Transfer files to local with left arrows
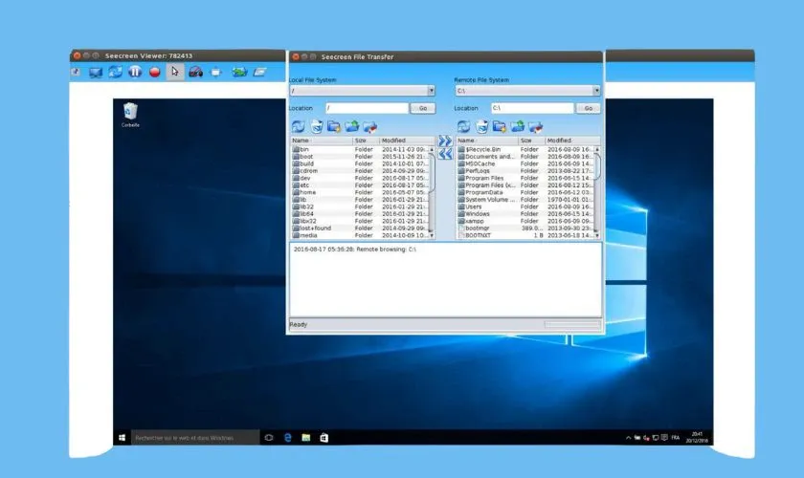 tap(444, 154)
